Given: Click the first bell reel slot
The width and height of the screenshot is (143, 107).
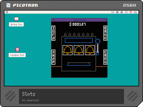Looking at the screenshot, I should click(x=68, y=50).
